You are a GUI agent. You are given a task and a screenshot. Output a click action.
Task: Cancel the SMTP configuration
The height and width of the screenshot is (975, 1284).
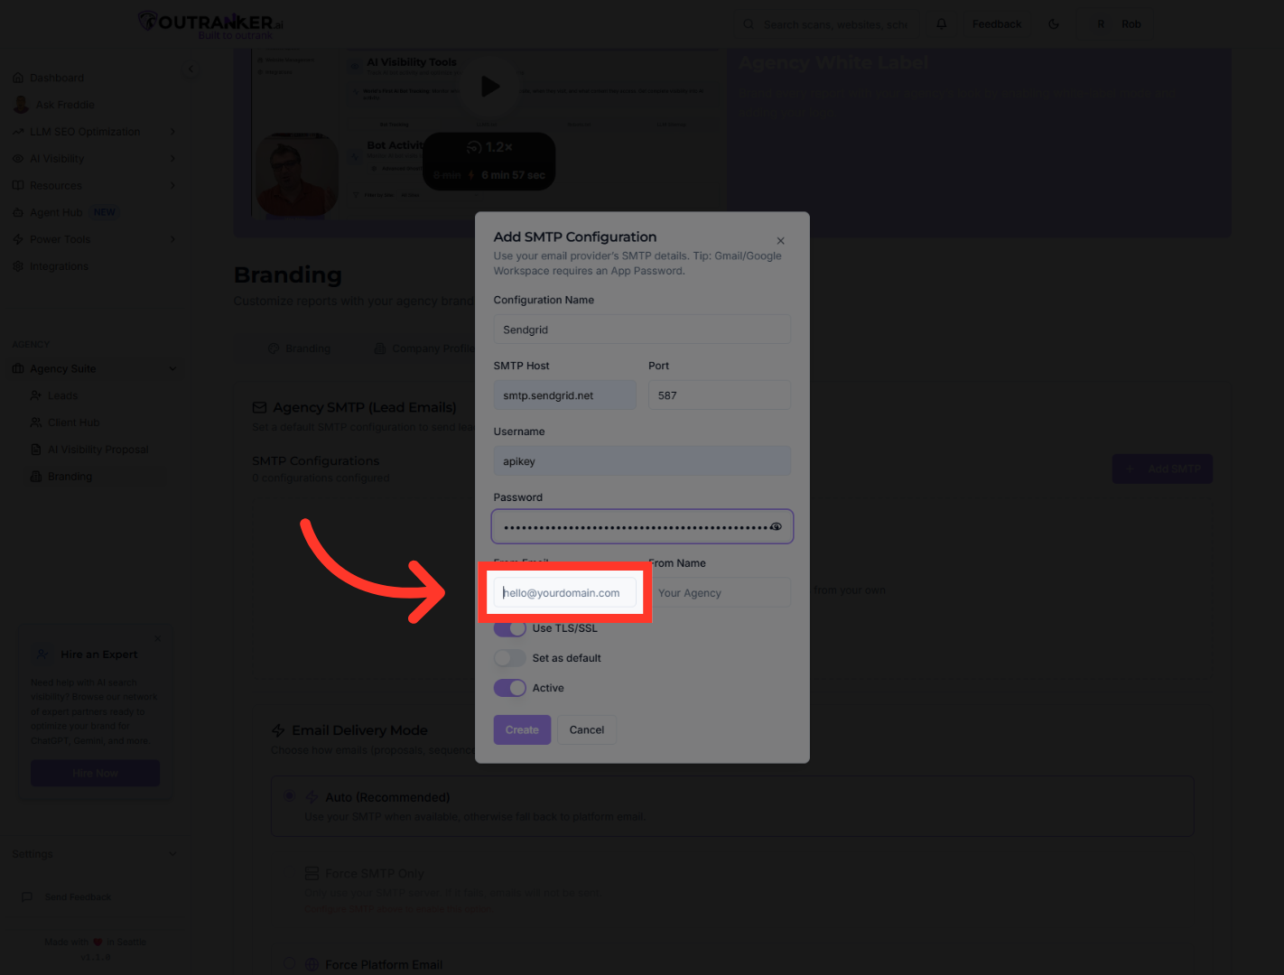586,729
